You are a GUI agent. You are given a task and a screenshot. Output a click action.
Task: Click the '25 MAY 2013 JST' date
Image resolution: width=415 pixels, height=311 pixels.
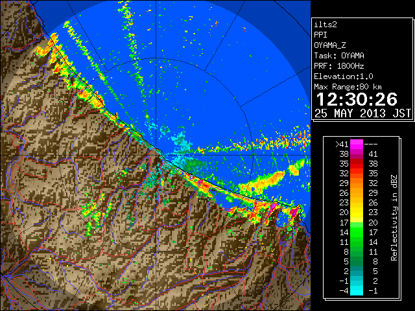[x=362, y=113]
